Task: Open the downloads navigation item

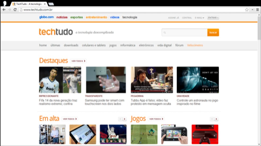Action: 71,45
